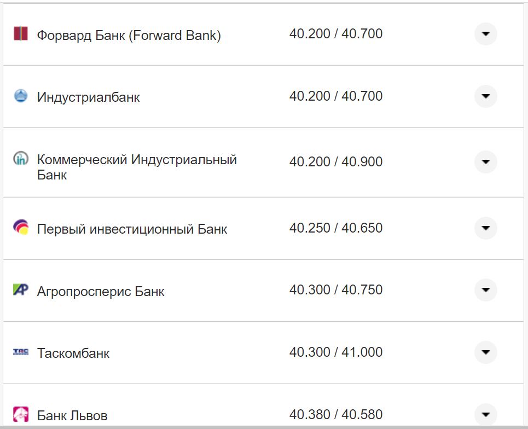
Task: Open the Таскомбанк dropdown arrow
Action: pos(485,352)
